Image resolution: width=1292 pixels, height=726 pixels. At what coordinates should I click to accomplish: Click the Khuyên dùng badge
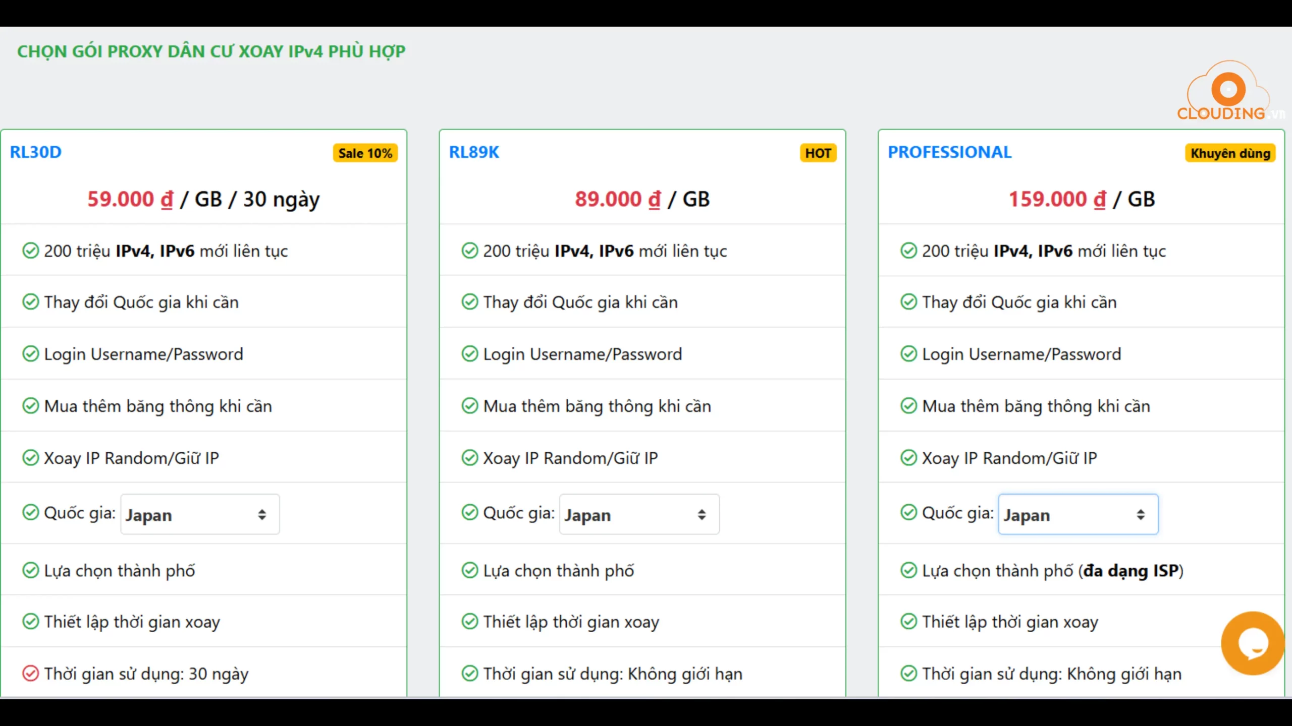[1230, 153]
